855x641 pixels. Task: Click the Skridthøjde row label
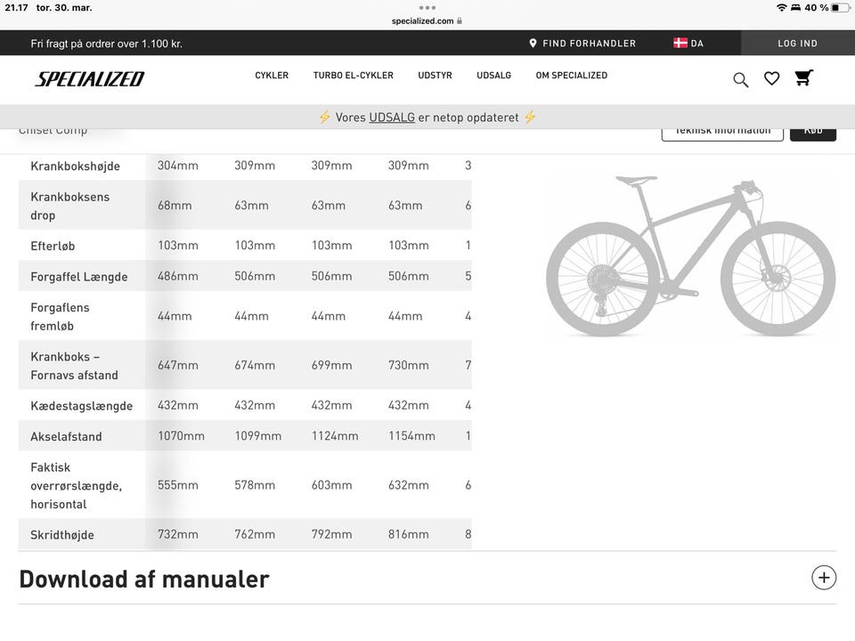click(62, 535)
